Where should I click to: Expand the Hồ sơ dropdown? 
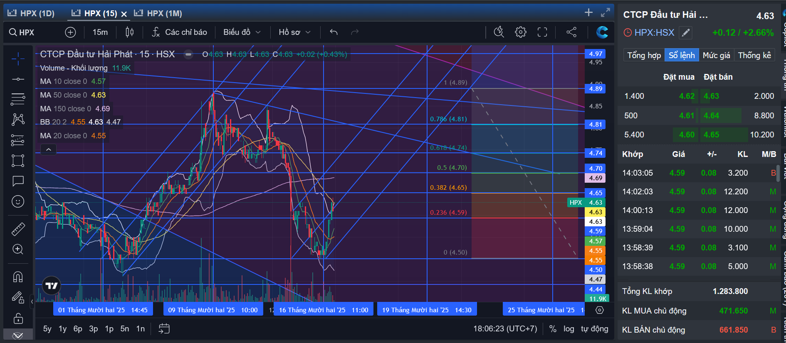295,32
